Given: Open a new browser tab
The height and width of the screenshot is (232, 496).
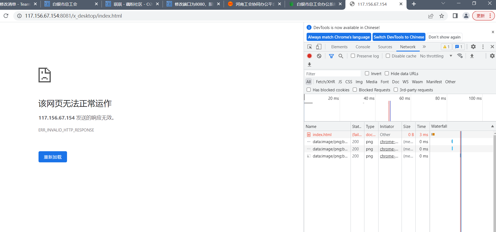Looking at the screenshot, I should (414, 4).
